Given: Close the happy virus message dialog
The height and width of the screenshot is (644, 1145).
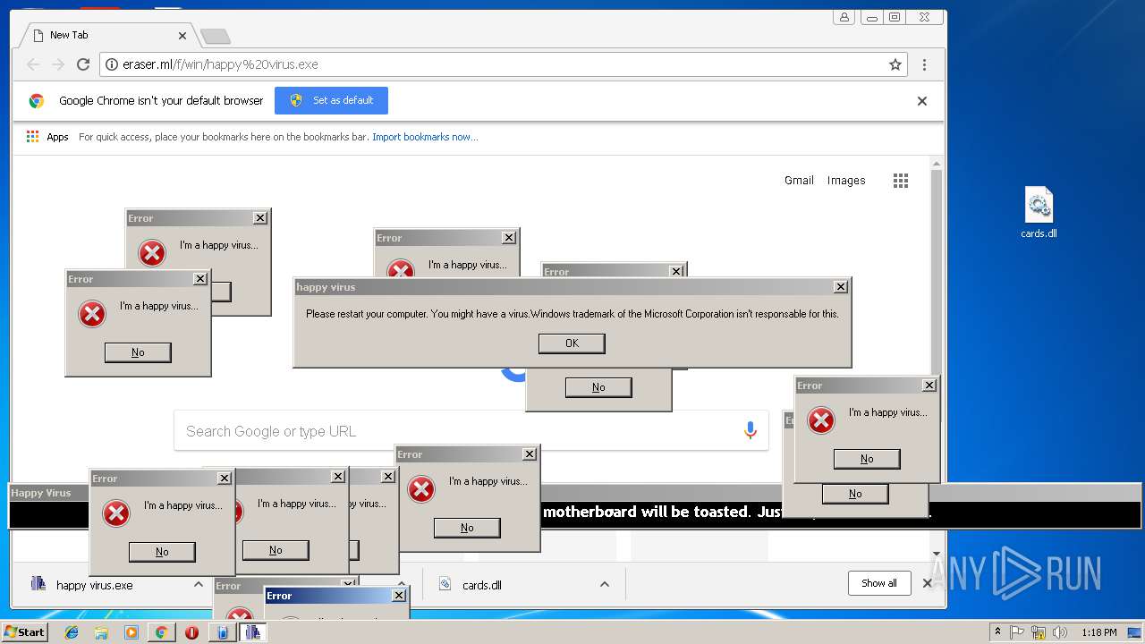Looking at the screenshot, I should coord(841,287).
